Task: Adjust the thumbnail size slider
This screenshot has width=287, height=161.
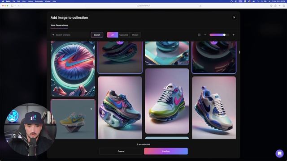Action: [219, 35]
